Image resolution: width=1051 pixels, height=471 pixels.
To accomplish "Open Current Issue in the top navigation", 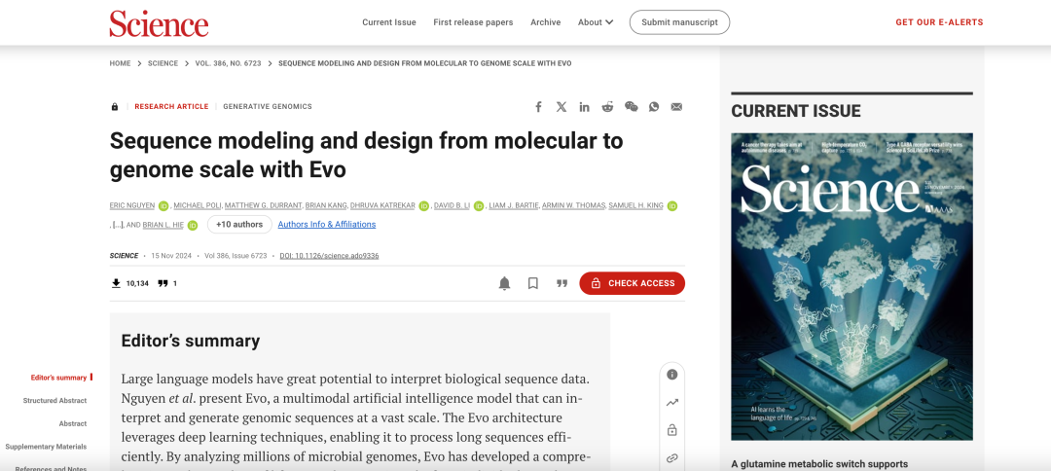I will coord(389,22).
